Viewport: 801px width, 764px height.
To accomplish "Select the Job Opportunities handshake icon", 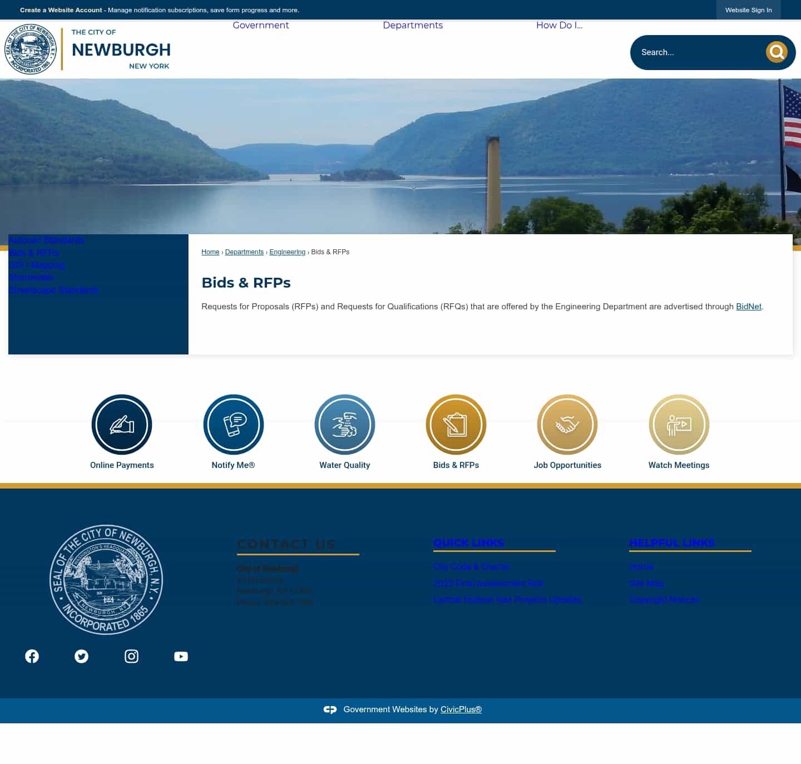I will tap(567, 424).
